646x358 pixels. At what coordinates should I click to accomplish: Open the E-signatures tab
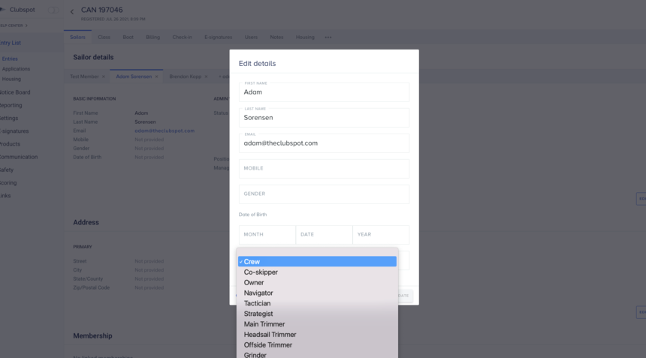click(x=219, y=37)
